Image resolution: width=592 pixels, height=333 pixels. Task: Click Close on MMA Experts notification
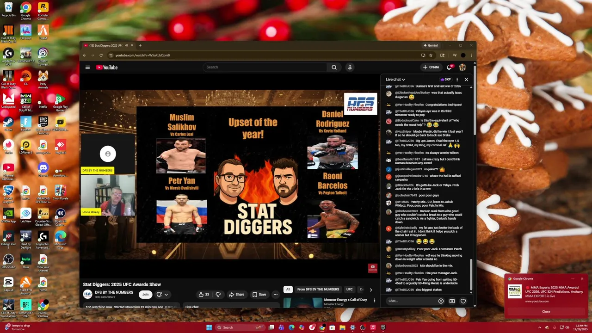coord(546,312)
